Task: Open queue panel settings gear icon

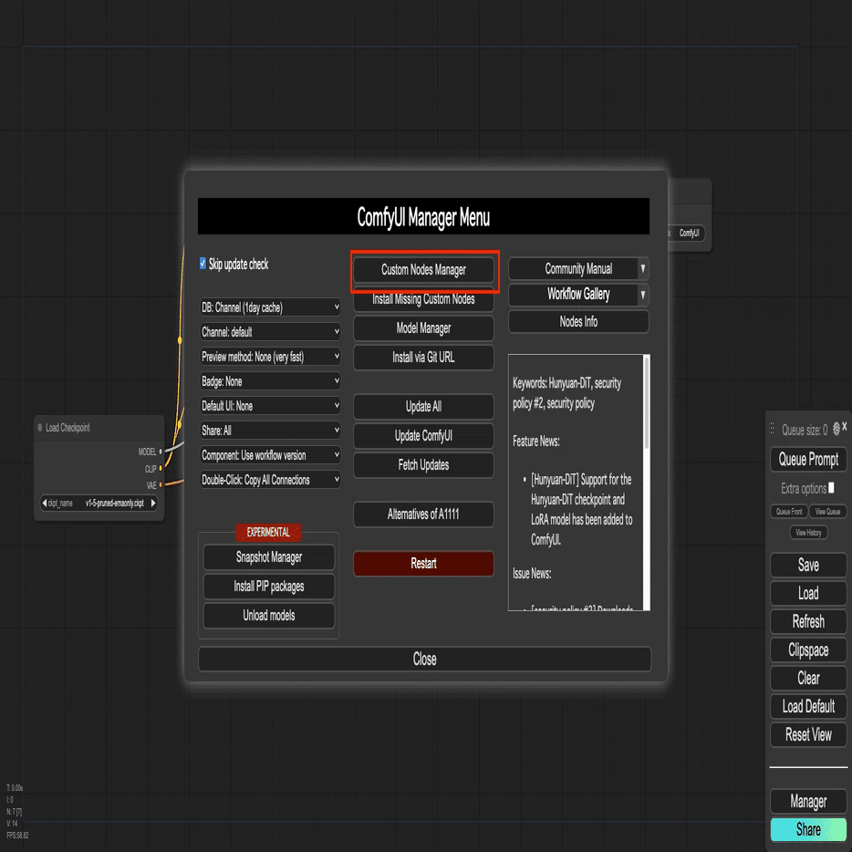Action: (836, 429)
